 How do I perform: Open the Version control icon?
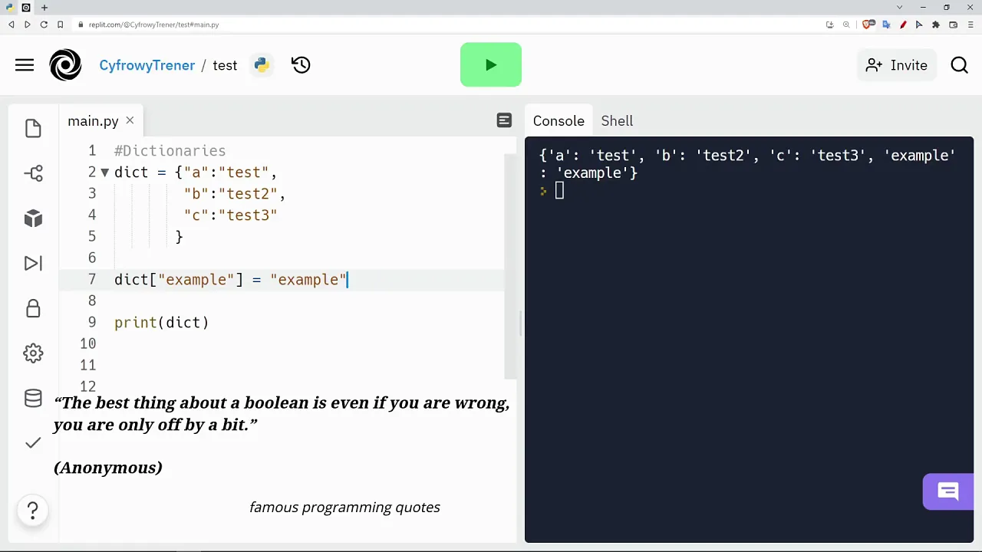[33, 173]
